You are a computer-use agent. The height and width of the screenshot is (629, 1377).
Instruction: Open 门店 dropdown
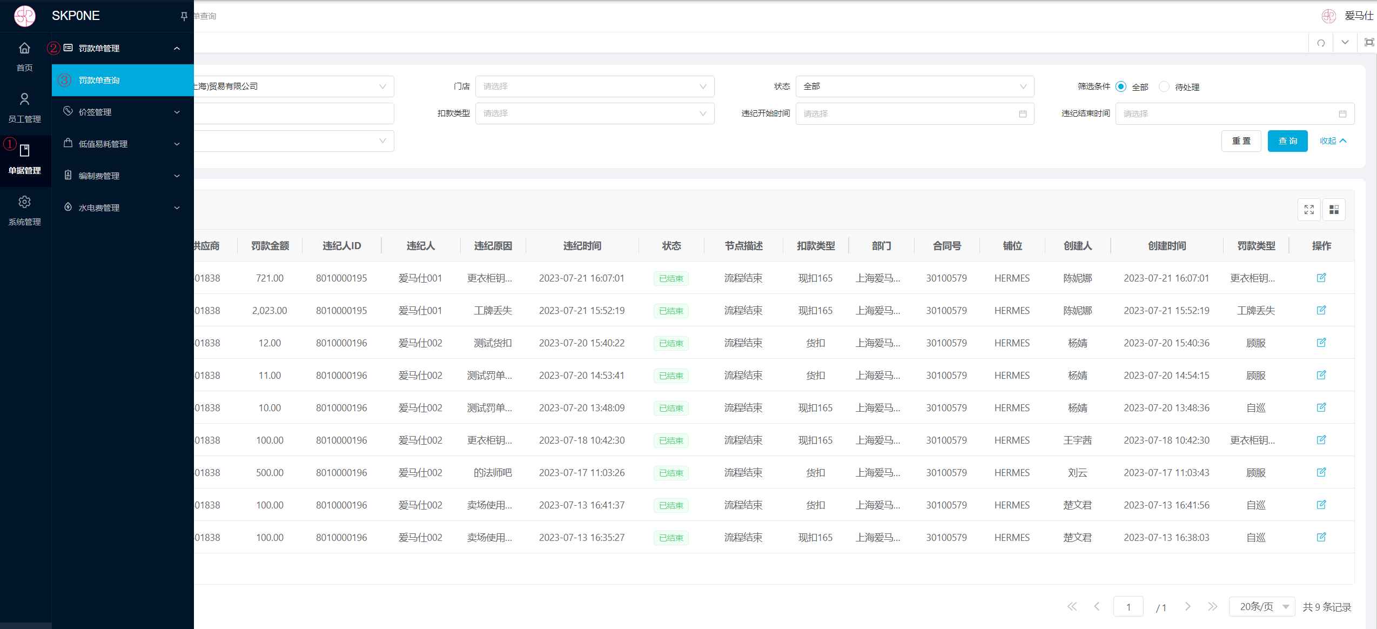coord(595,86)
